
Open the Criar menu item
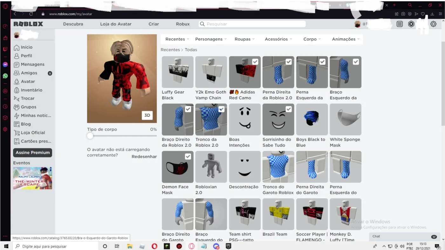pos(154,24)
